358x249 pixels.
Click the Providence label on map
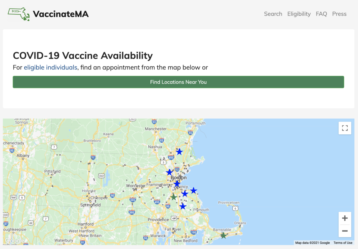pyautogui.click(x=158, y=220)
